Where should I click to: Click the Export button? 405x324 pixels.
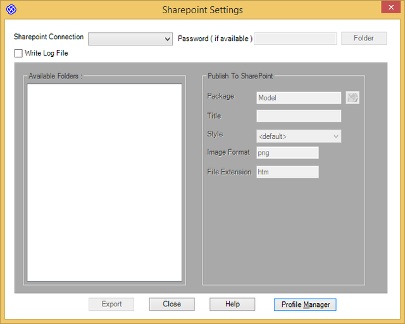click(111, 304)
